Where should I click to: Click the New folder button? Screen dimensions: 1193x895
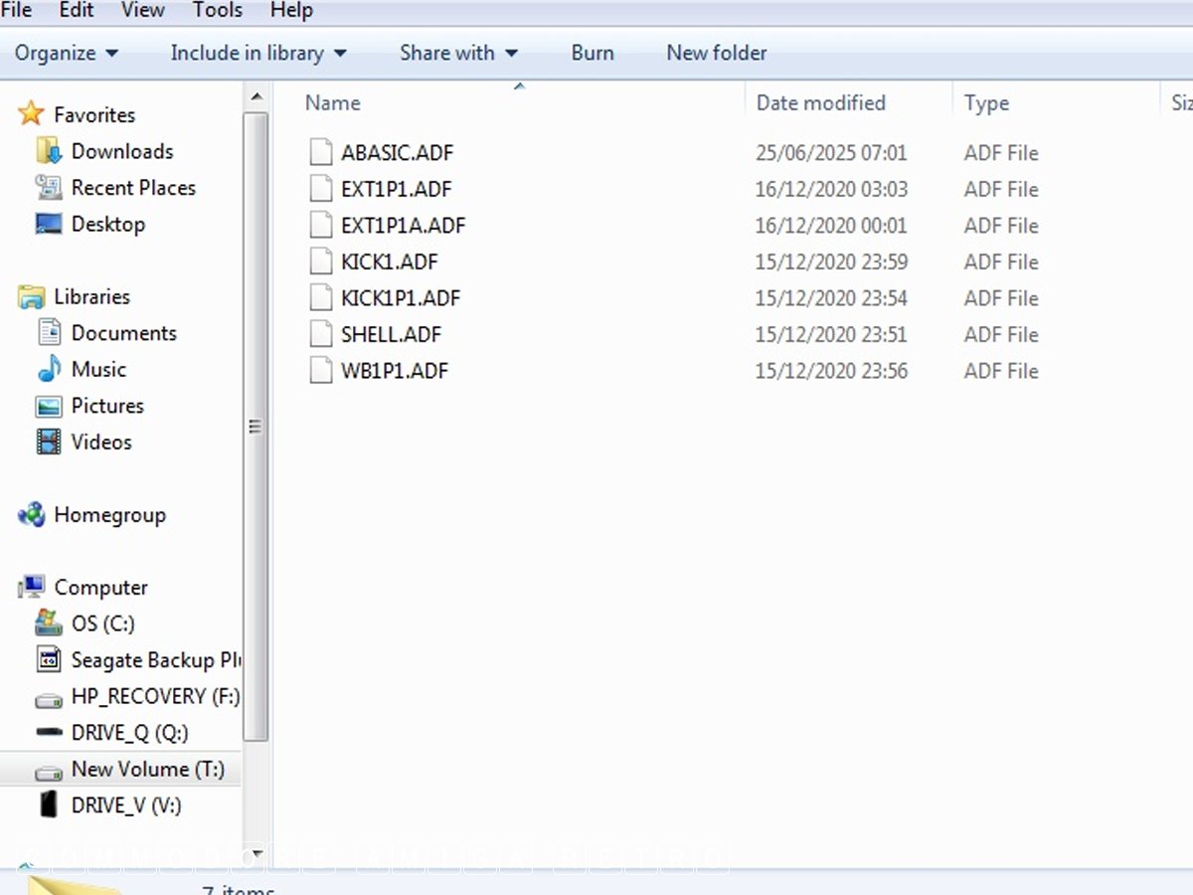click(716, 54)
